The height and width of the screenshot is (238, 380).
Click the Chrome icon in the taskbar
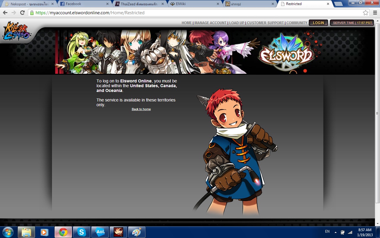pyautogui.click(x=63, y=232)
